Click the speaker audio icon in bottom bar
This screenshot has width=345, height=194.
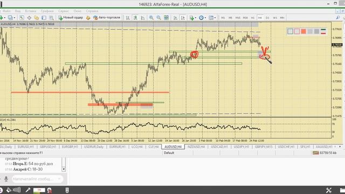13,190
